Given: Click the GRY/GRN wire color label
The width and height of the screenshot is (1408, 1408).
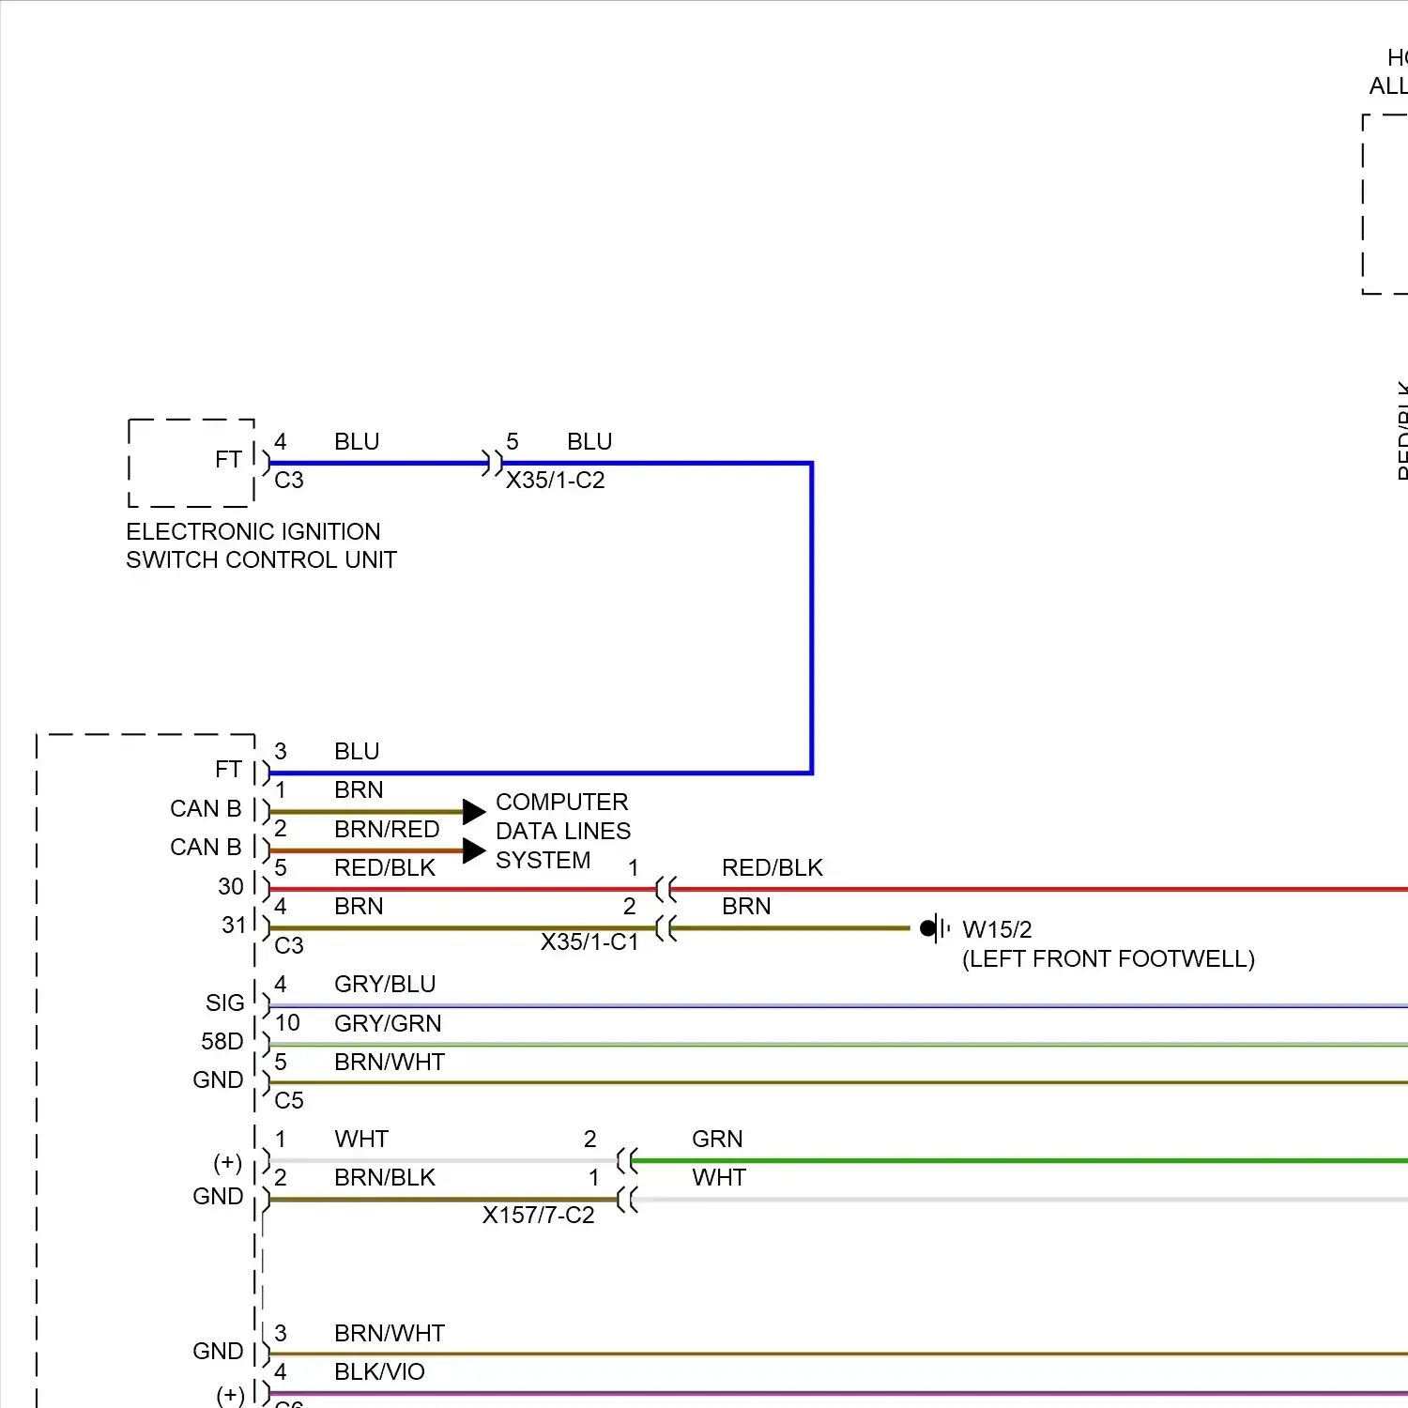Looking at the screenshot, I should (x=388, y=1023).
